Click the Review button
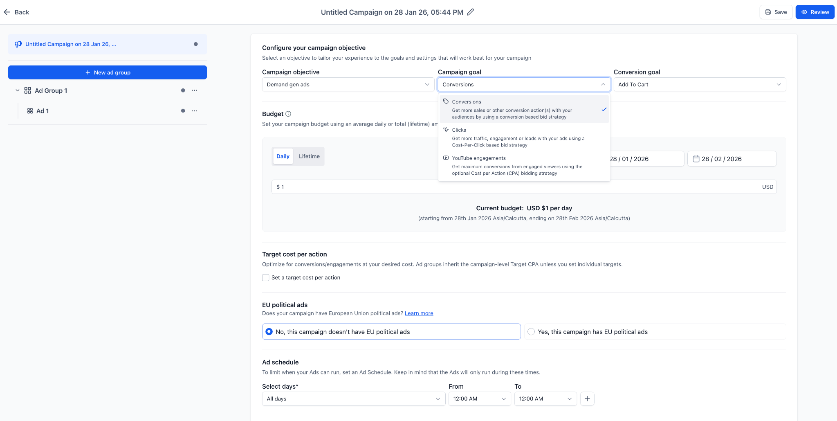Image resolution: width=837 pixels, height=421 pixels. pyautogui.click(x=815, y=12)
